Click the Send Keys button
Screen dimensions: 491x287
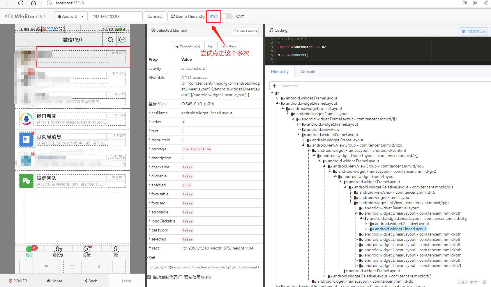228,46
